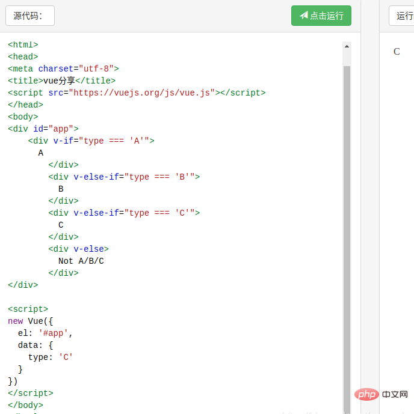Place cursor on the meta charset line
Screen dimensions: 414x414
point(63,68)
